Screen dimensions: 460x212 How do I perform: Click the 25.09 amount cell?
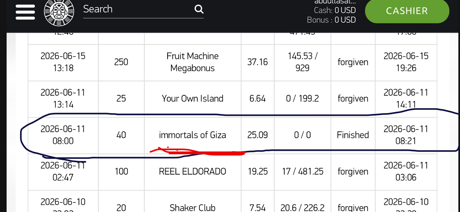tap(258, 135)
